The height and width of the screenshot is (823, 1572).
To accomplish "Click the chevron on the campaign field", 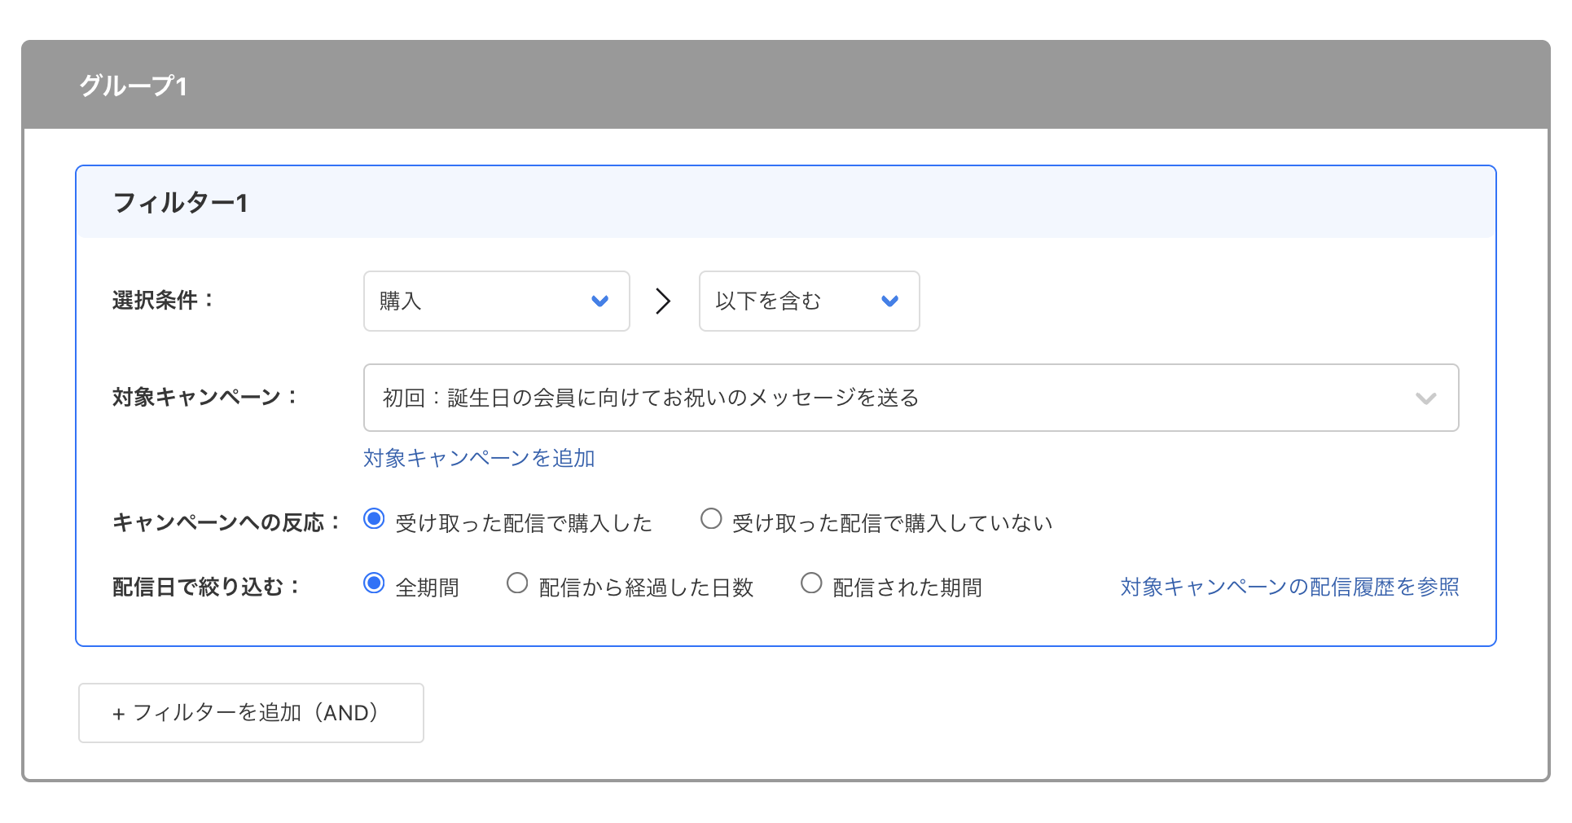I will (x=1425, y=398).
